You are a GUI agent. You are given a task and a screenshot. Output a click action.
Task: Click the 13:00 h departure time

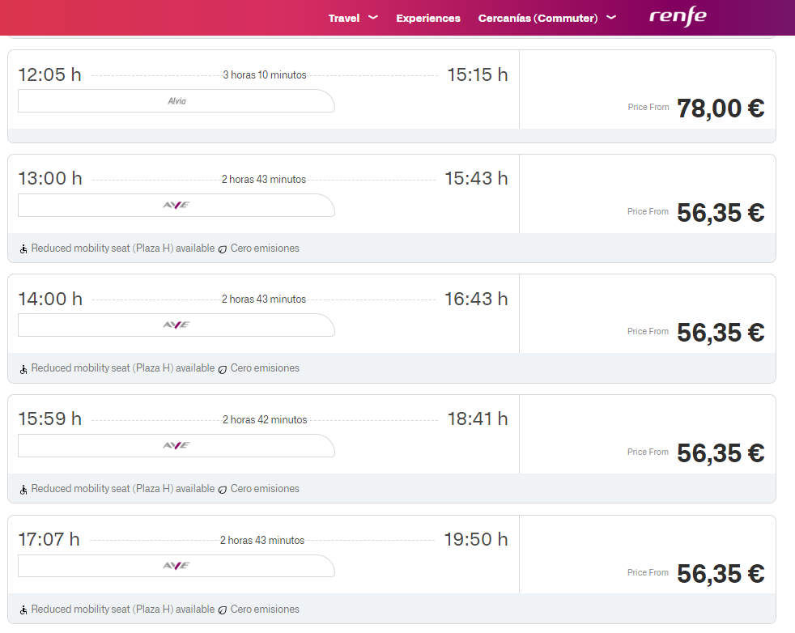(50, 178)
